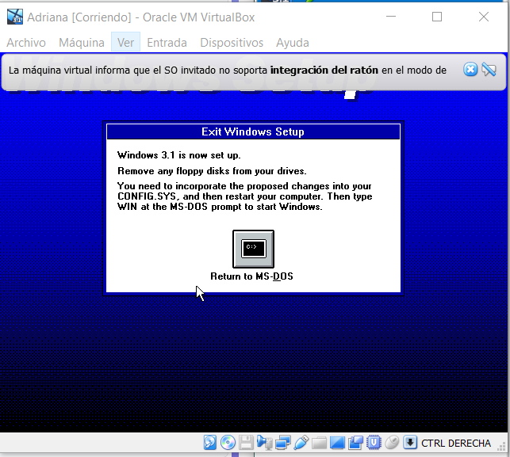
Task: Click the network adapter status icon
Action: [x=282, y=443]
